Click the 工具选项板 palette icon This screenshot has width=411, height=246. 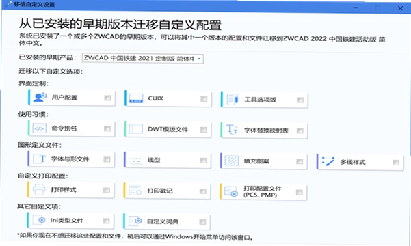pyautogui.click(x=233, y=100)
